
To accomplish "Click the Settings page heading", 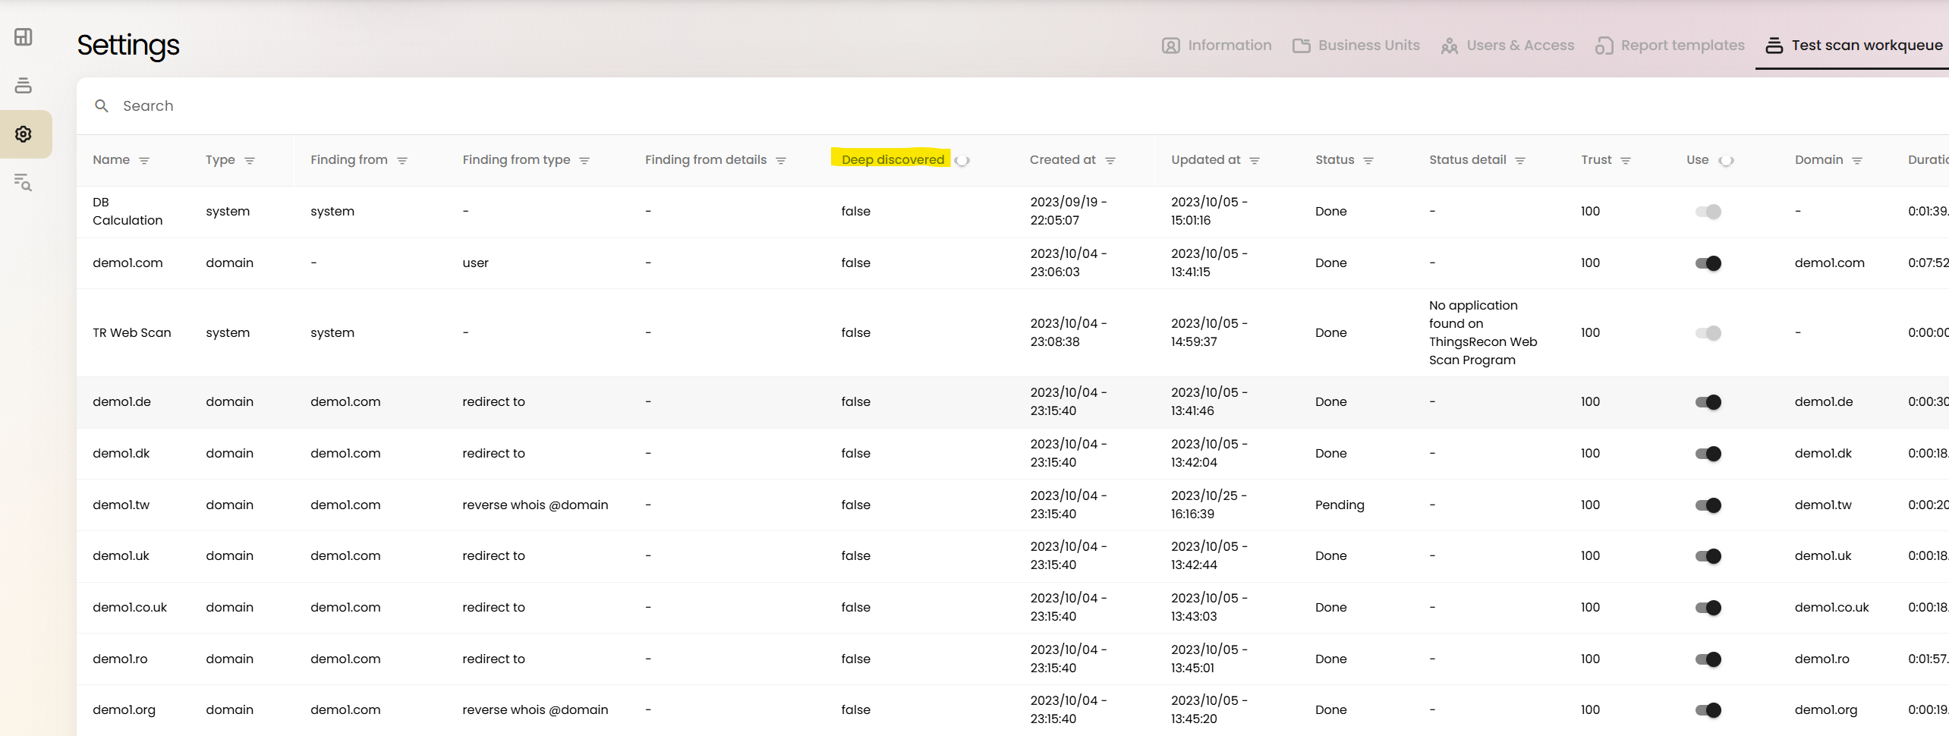I will pyautogui.click(x=128, y=46).
